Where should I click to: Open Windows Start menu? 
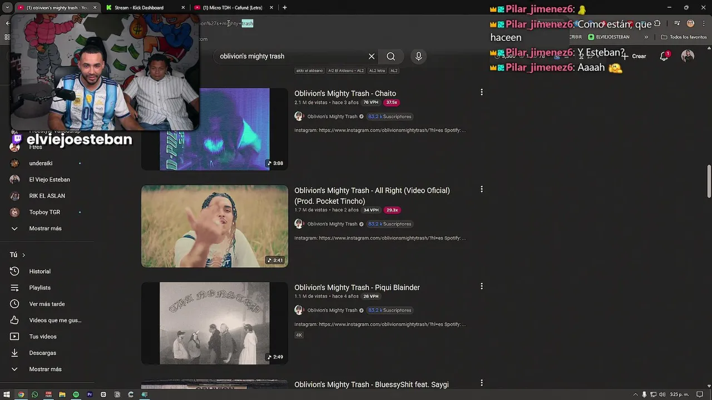(7, 394)
